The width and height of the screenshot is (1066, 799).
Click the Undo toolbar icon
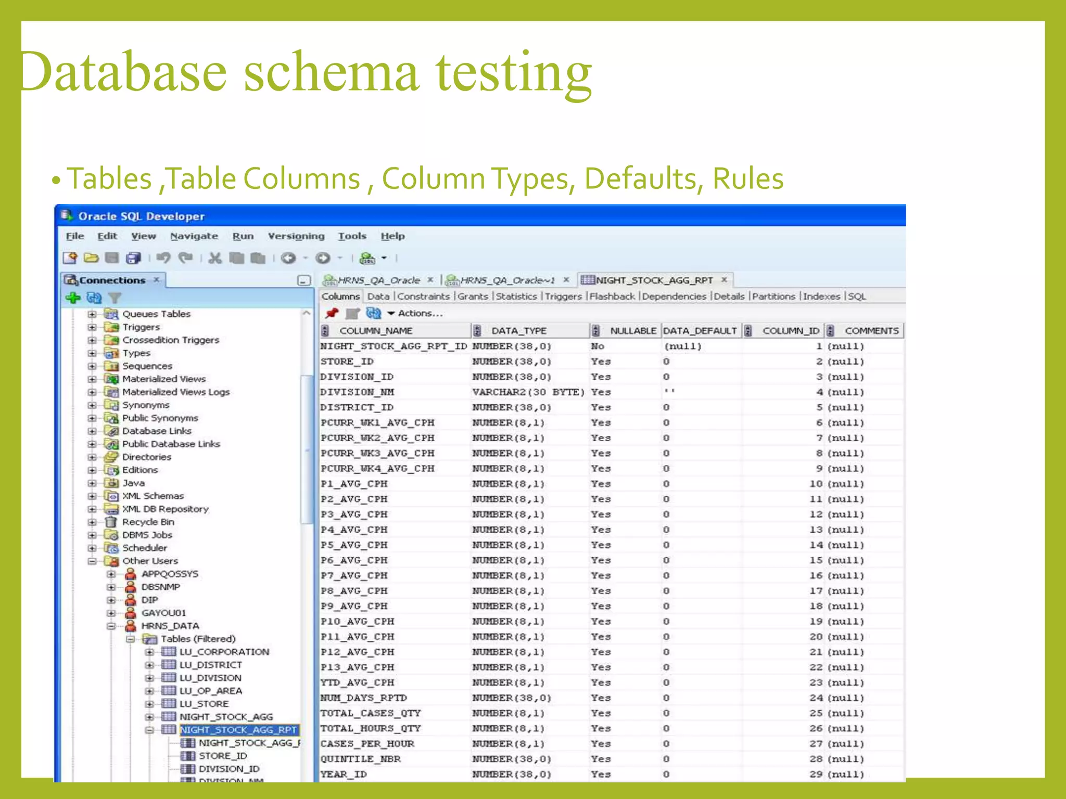coord(164,257)
